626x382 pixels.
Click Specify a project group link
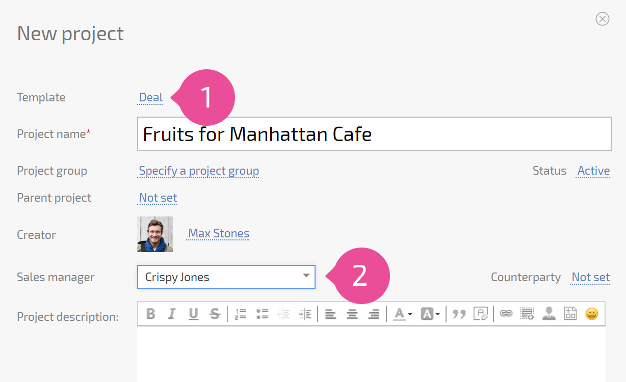pos(199,171)
